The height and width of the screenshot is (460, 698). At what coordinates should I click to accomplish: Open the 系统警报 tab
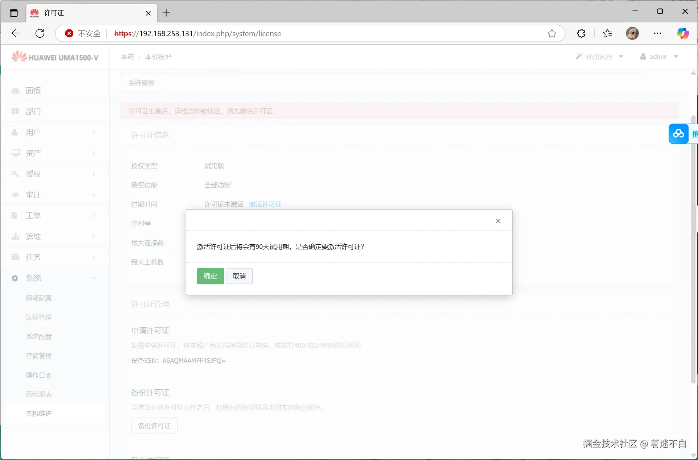[x=141, y=83]
